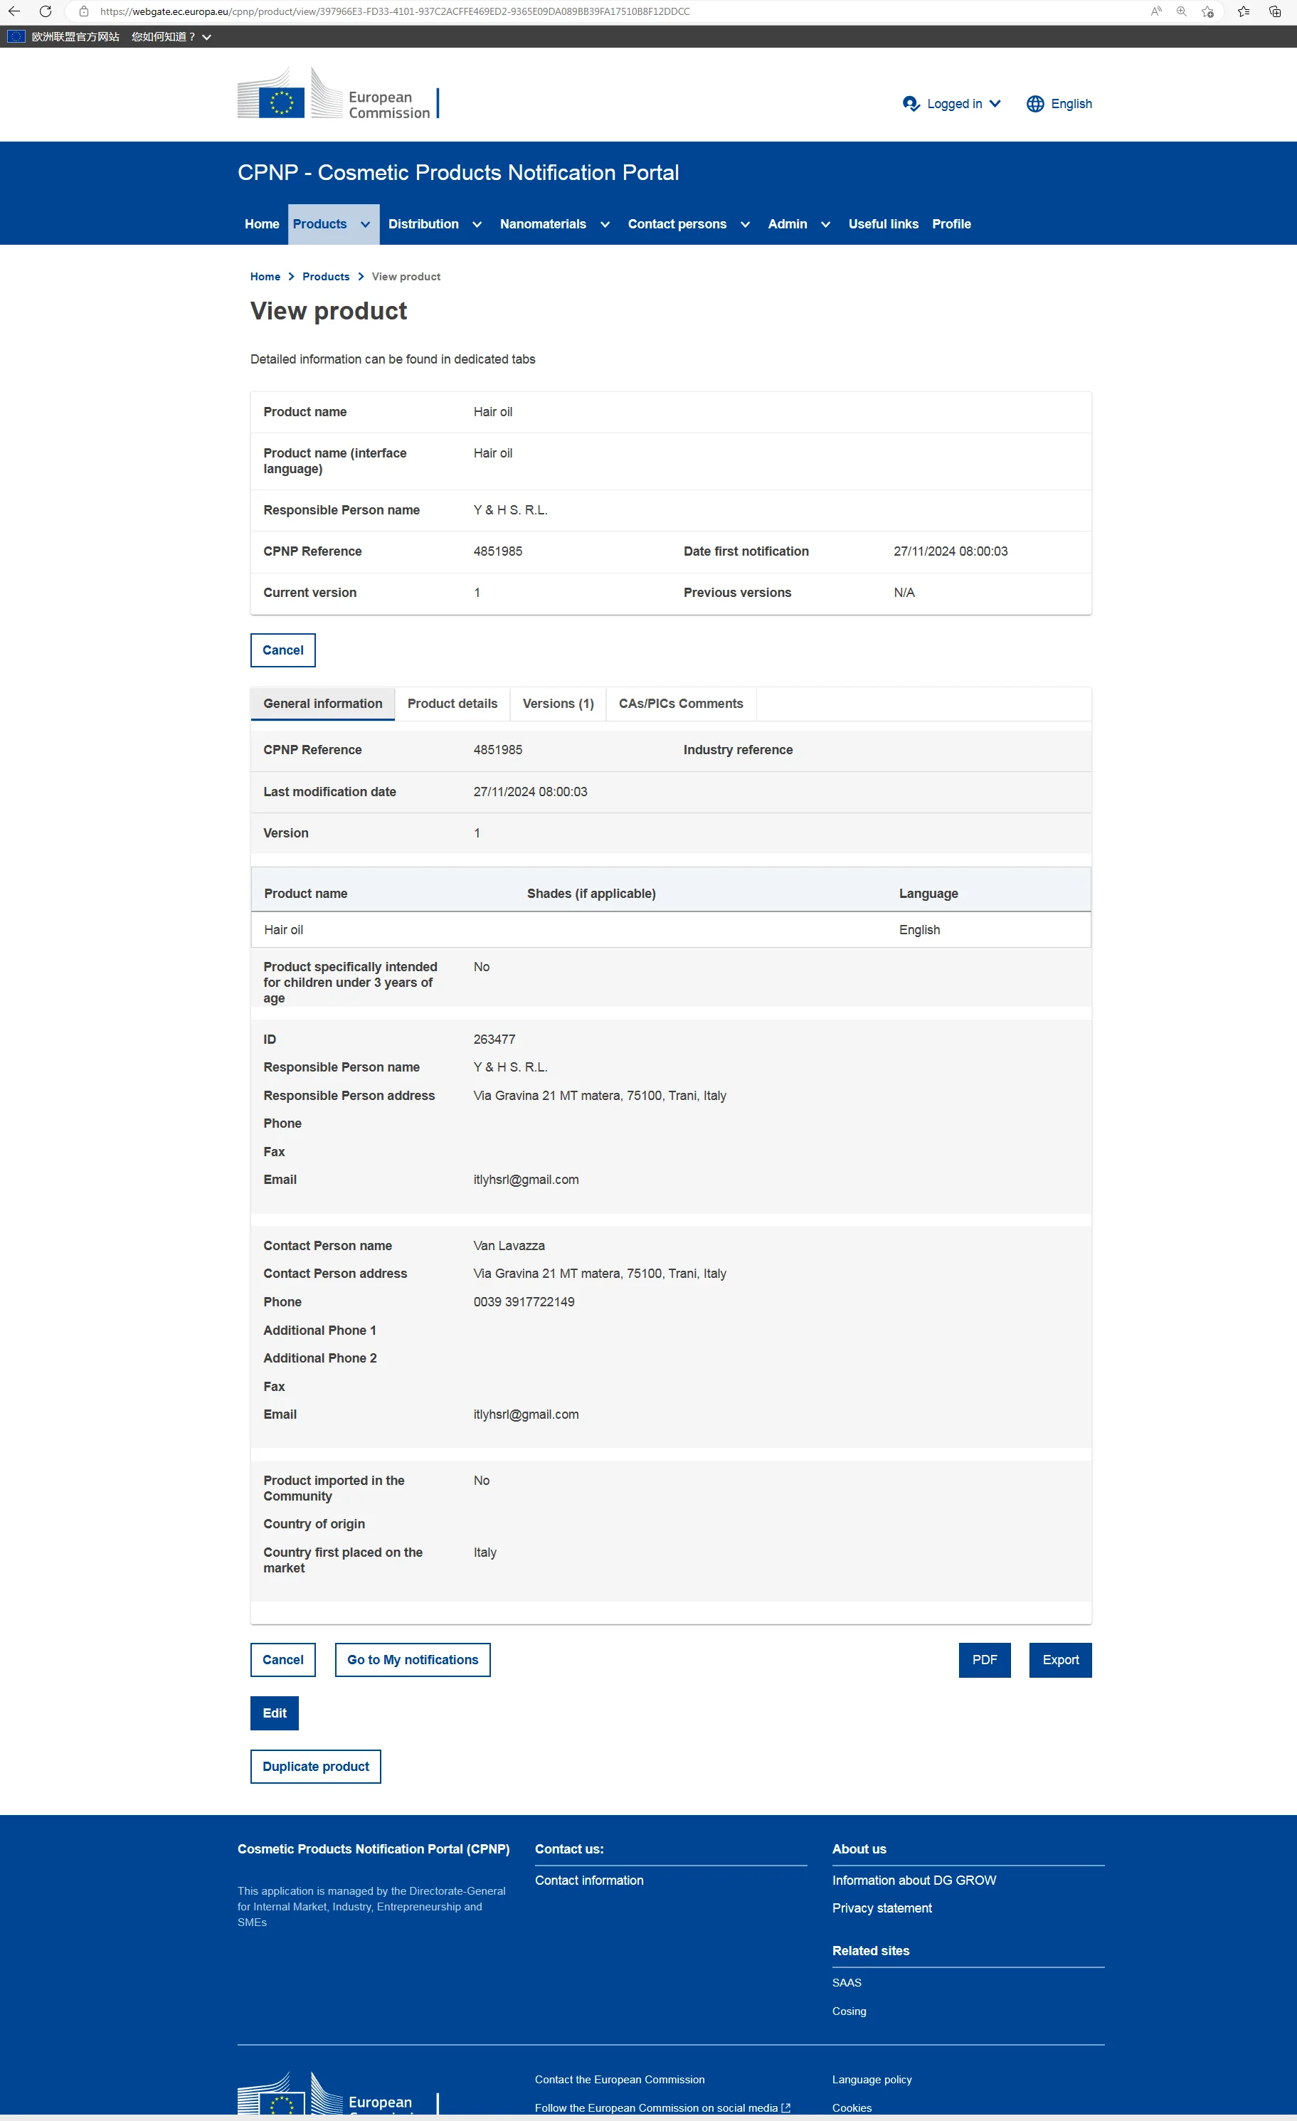The width and height of the screenshot is (1297, 2121).
Task: Open the Privacy statement link
Action: click(x=882, y=1908)
